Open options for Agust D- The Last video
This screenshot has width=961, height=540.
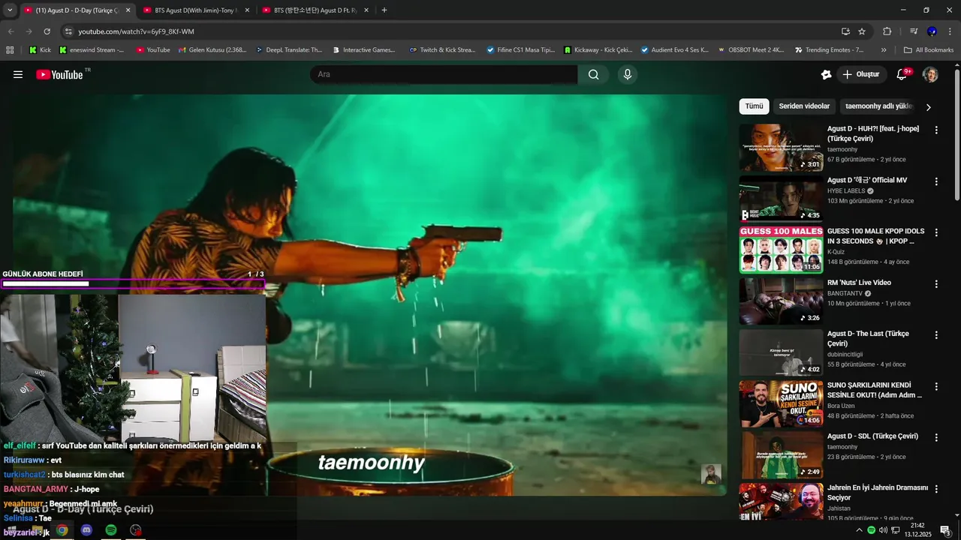[x=936, y=335]
